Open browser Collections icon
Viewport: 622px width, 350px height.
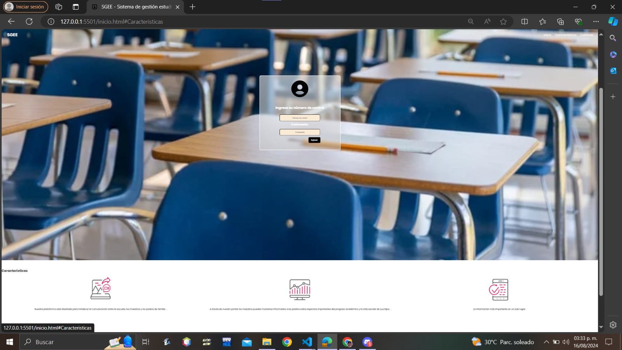(560, 22)
